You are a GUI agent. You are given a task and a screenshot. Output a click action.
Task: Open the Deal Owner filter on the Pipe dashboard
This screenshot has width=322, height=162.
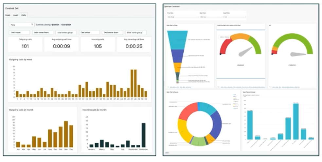click(211, 17)
